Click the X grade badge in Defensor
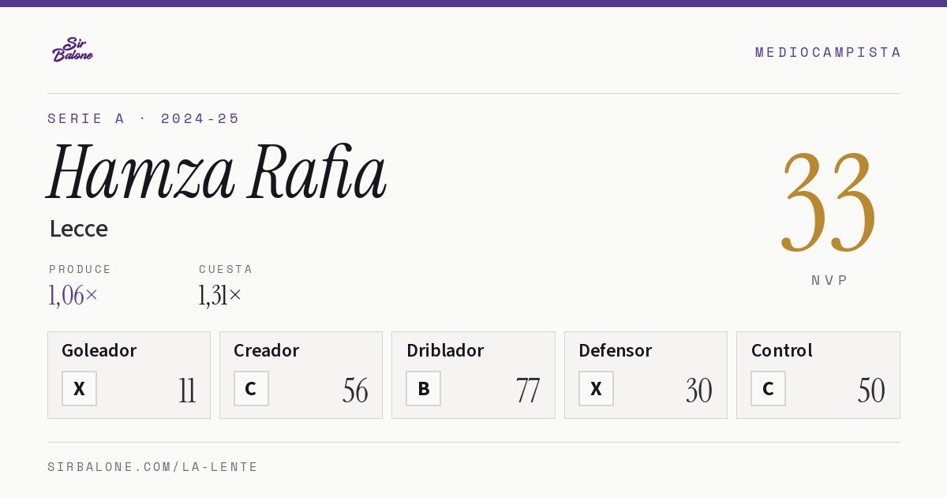This screenshot has height=497, width=947. [x=596, y=389]
